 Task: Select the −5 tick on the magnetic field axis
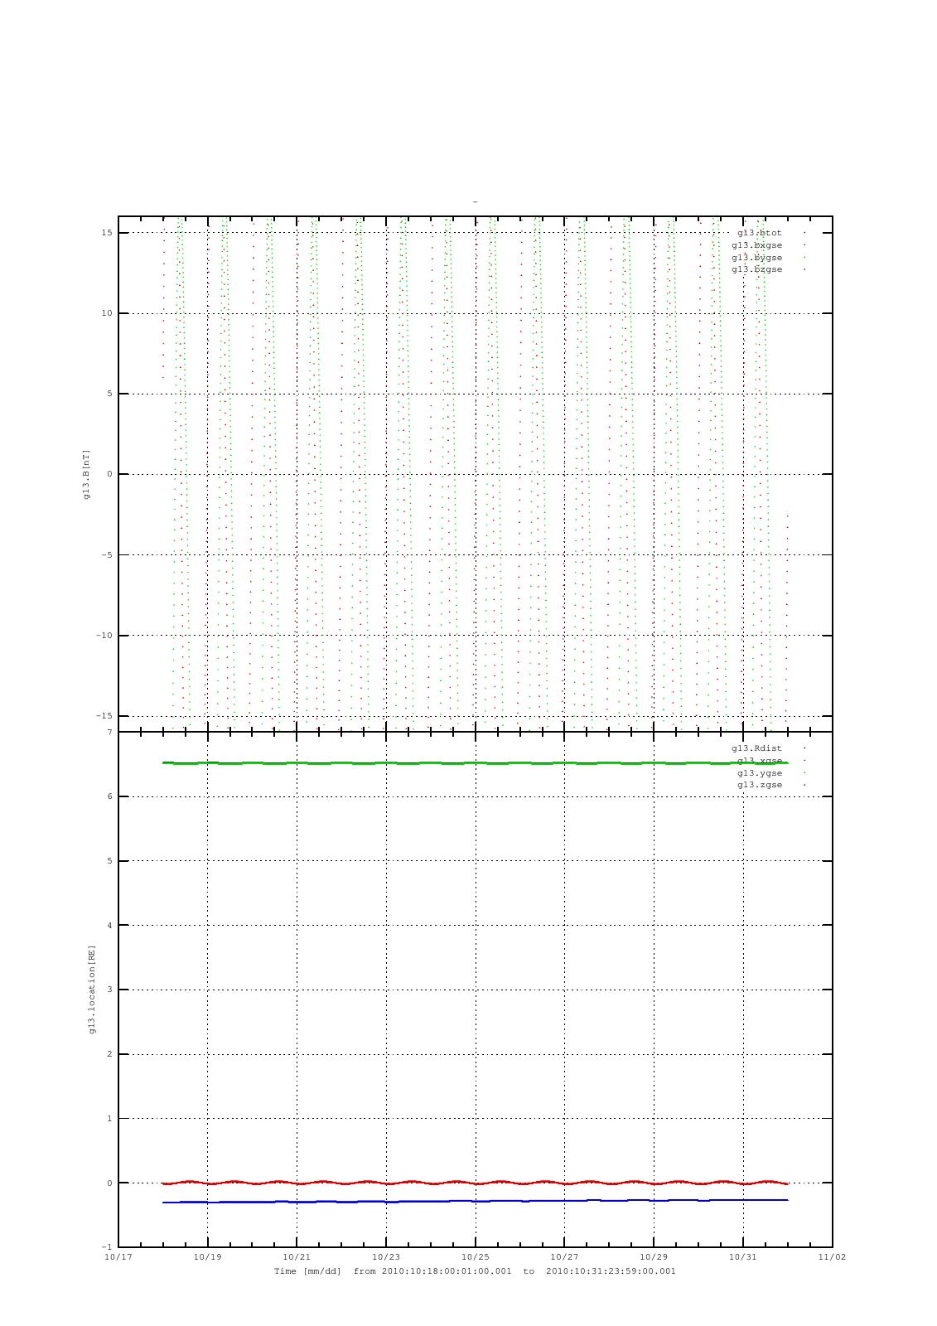[107, 555]
